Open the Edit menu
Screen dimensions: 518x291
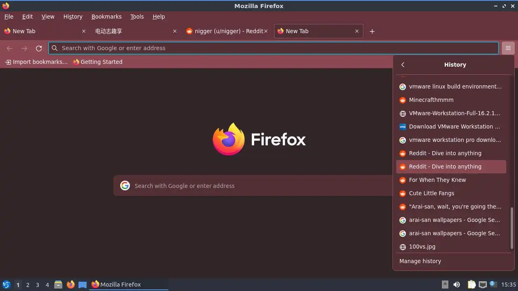(x=28, y=17)
